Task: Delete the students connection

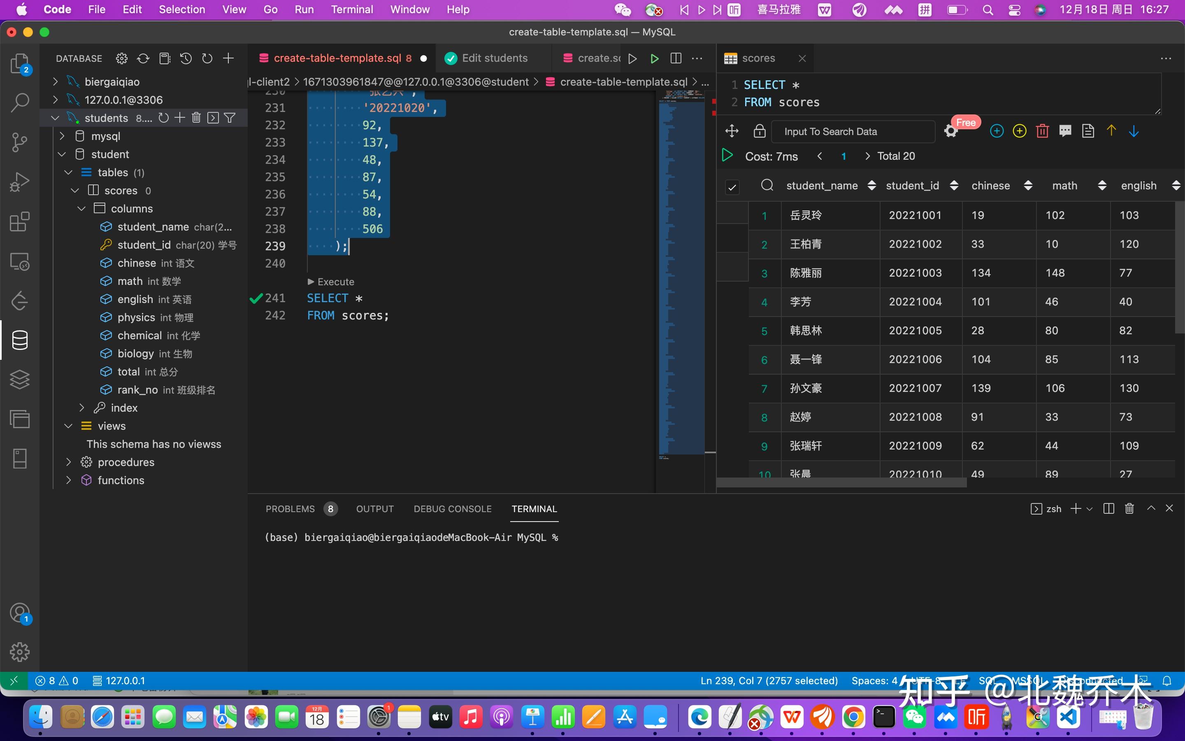Action: point(197,118)
